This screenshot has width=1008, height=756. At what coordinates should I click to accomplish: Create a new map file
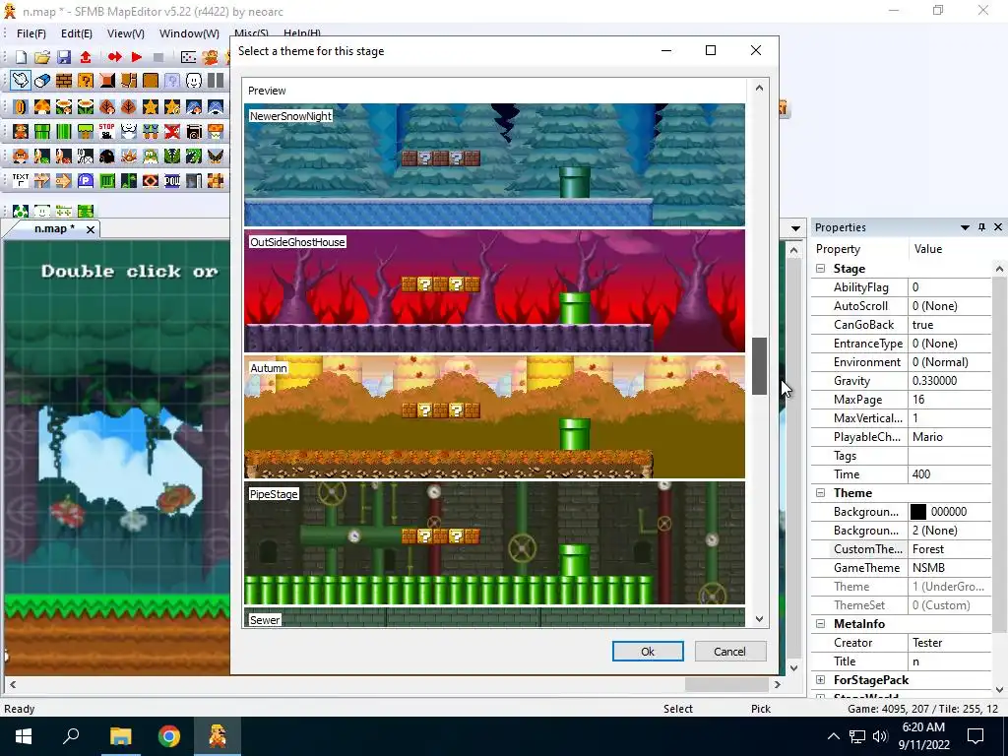21,57
